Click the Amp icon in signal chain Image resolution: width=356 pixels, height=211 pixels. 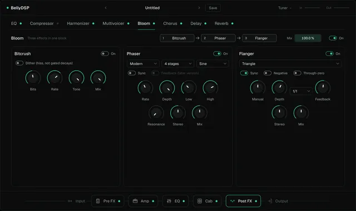coord(135,201)
